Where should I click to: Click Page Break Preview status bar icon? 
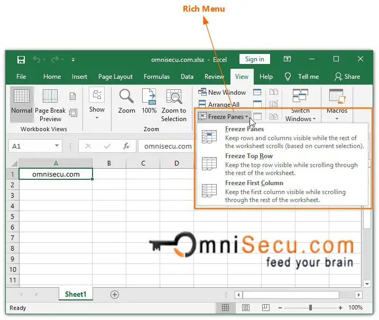coord(266,307)
